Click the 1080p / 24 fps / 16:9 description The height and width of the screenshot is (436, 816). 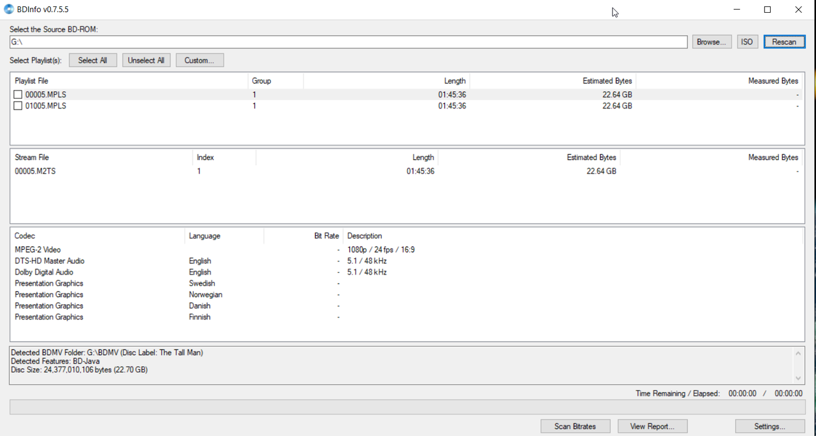point(381,250)
